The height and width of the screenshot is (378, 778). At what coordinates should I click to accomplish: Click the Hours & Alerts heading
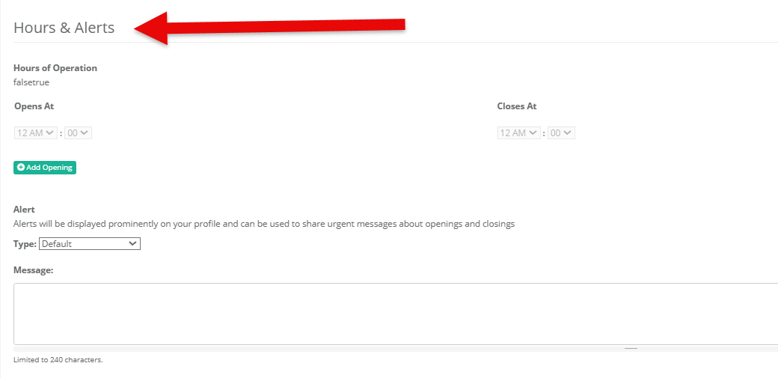(64, 28)
